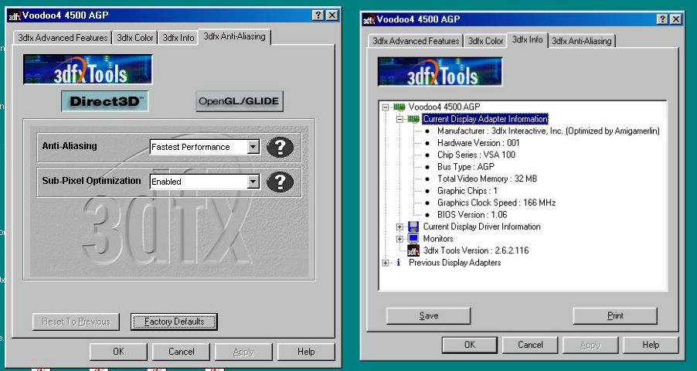Click the 3dfx title bar icon of right window
697x371 pixels.
(369, 19)
